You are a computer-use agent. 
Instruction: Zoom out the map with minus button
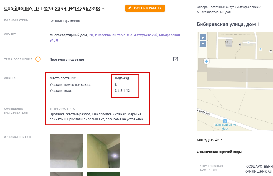203,44
